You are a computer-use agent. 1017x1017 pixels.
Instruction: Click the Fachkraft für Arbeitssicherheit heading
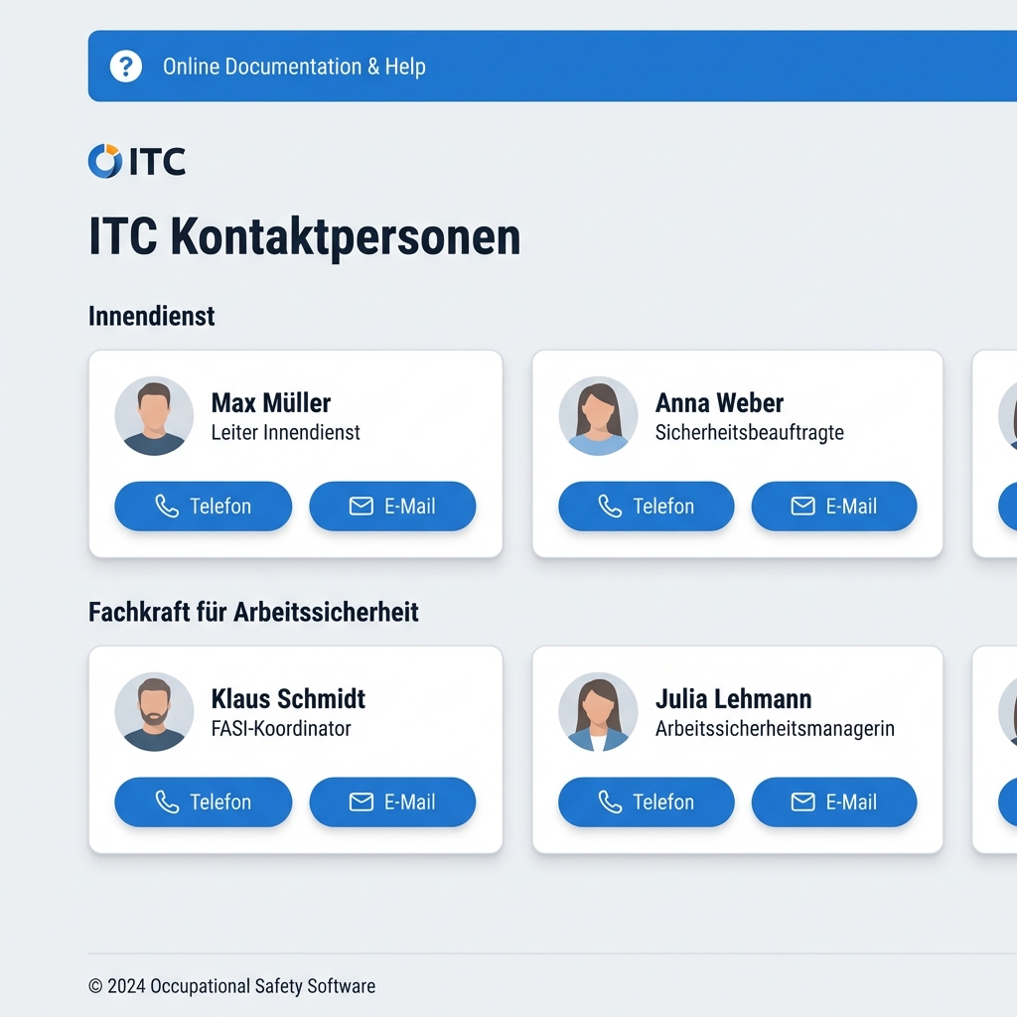(253, 612)
